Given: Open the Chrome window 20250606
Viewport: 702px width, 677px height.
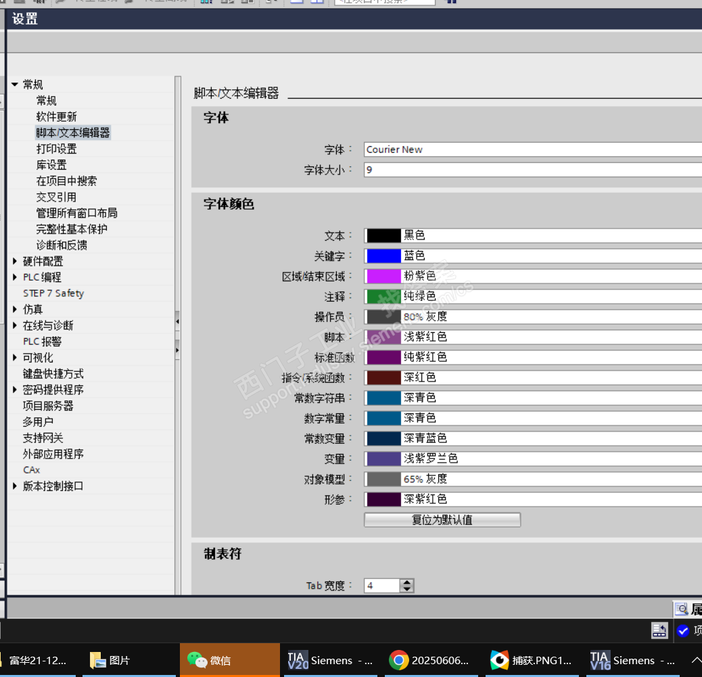Looking at the screenshot, I should (430, 660).
